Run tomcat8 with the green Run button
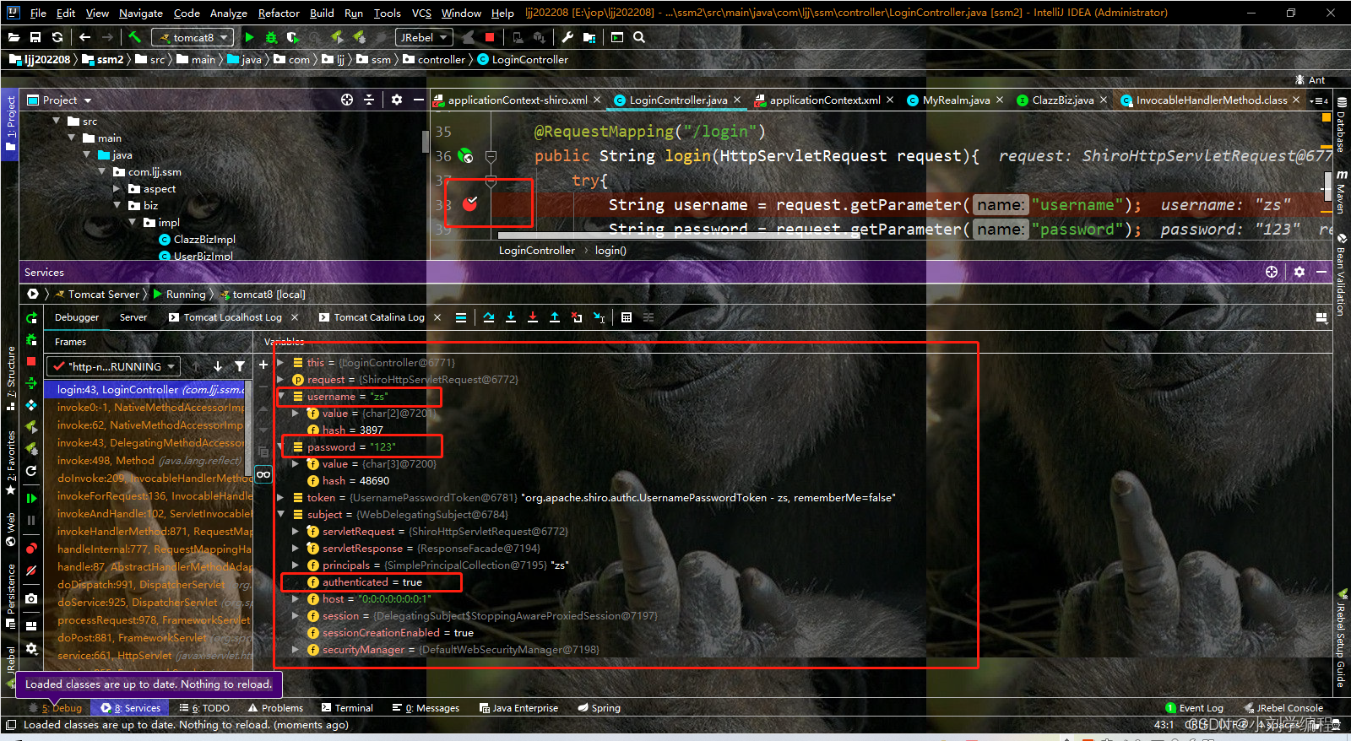The height and width of the screenshot is (741, 1351). coord(249,37)
